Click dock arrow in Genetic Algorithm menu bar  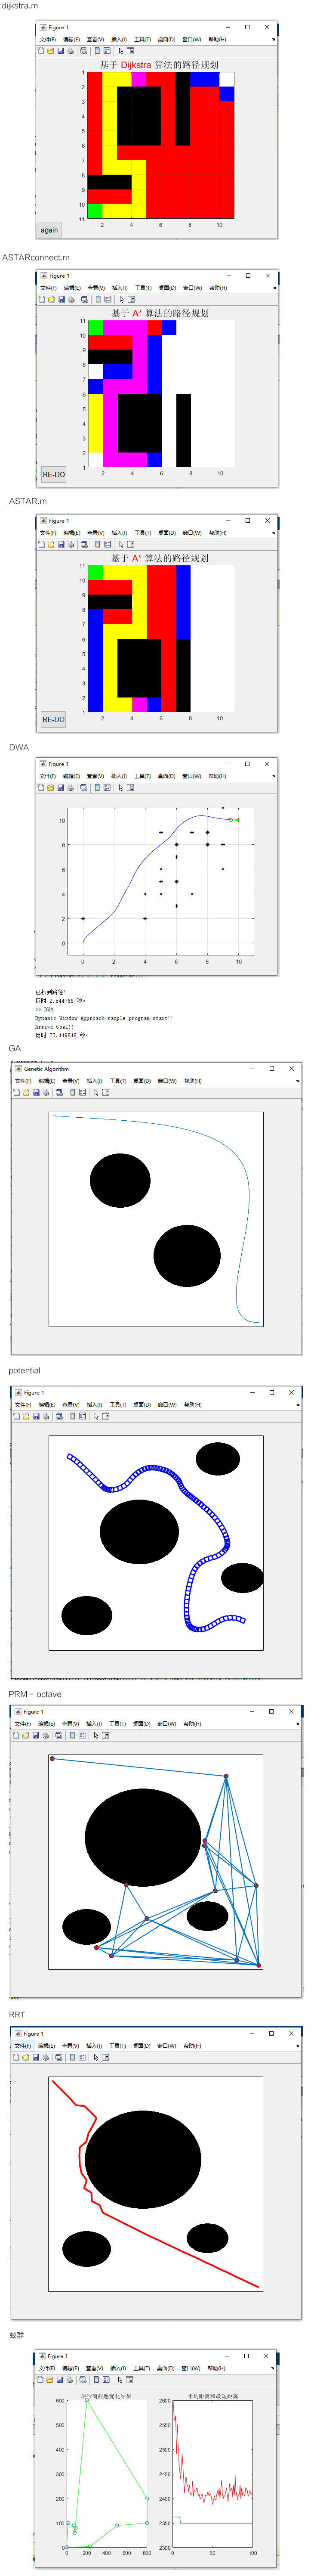[298, 1081]
